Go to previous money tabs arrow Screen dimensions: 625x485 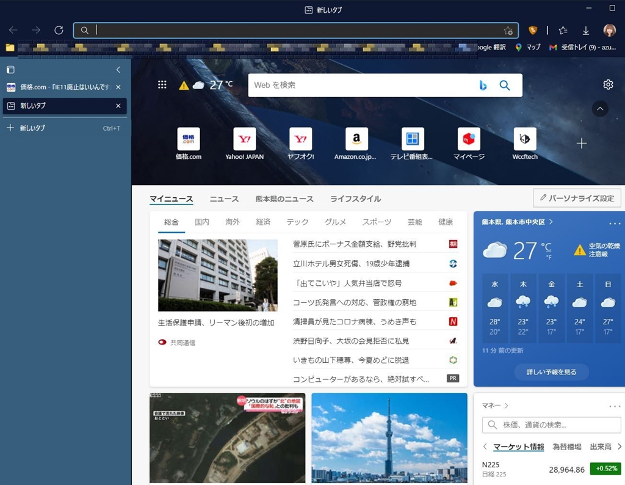coord(485,447)
